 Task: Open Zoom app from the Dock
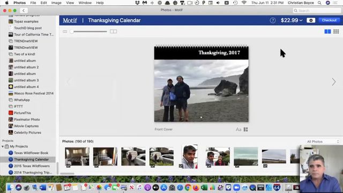coord(236,188)
